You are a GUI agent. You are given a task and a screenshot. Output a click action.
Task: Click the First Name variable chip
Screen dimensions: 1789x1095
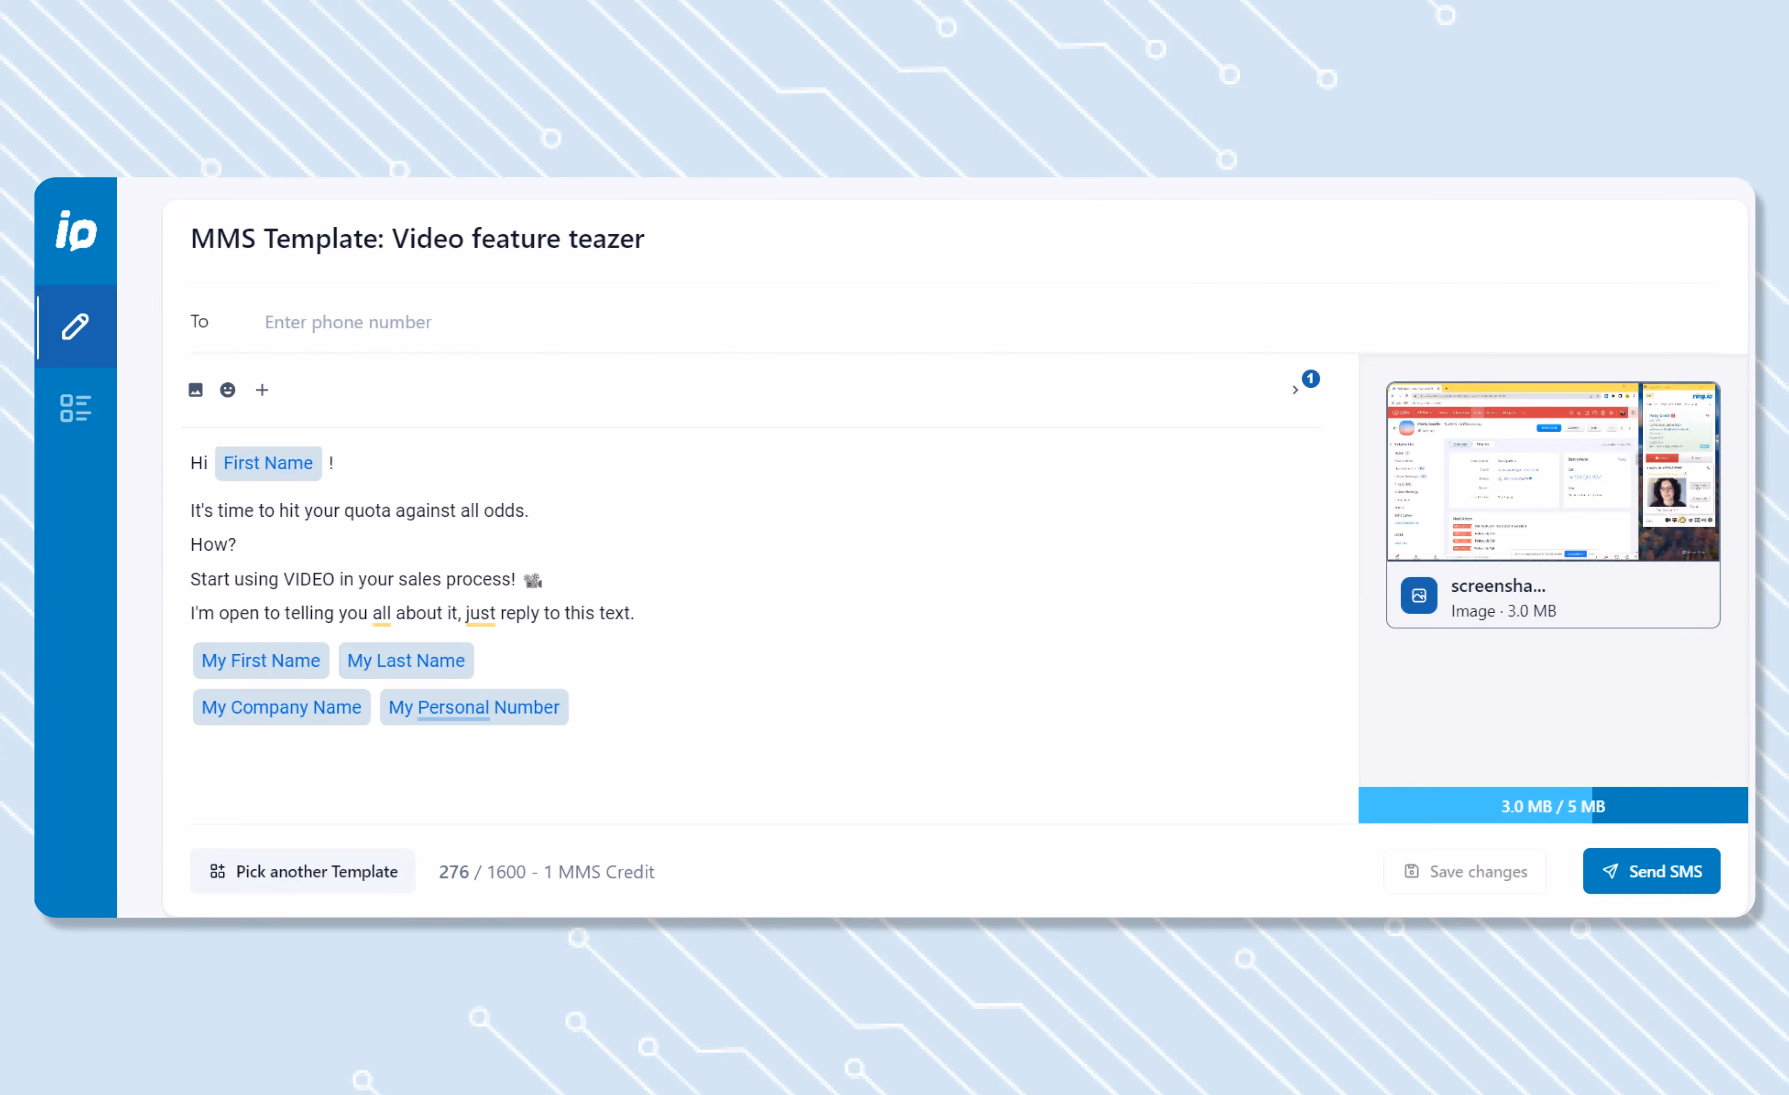pyautogui.click(x=268, y=463)
